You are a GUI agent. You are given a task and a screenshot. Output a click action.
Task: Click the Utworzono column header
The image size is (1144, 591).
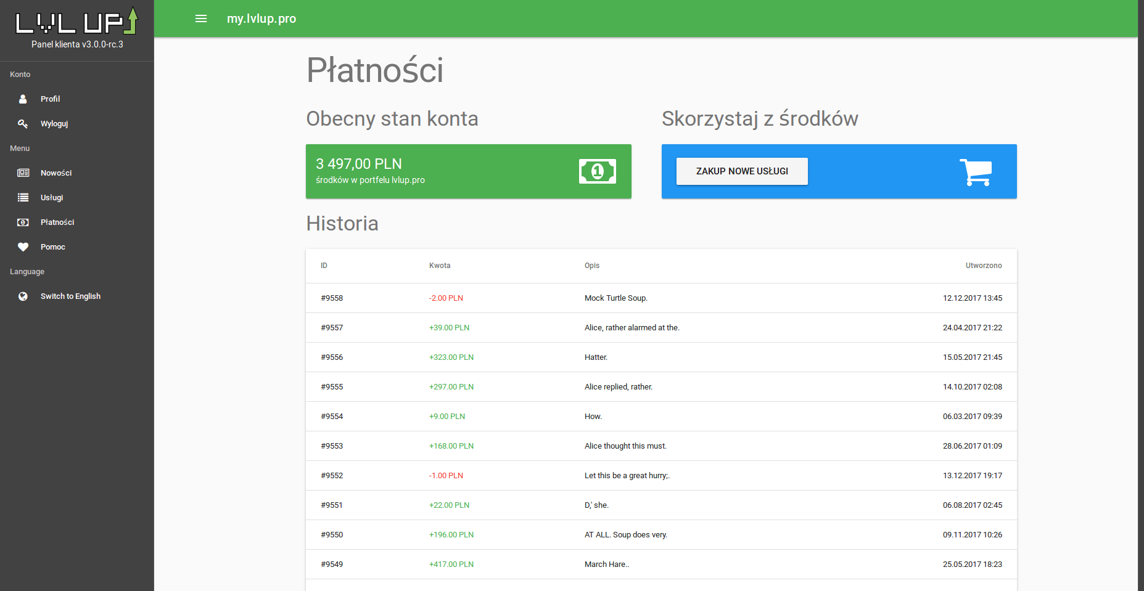point(983,266)
